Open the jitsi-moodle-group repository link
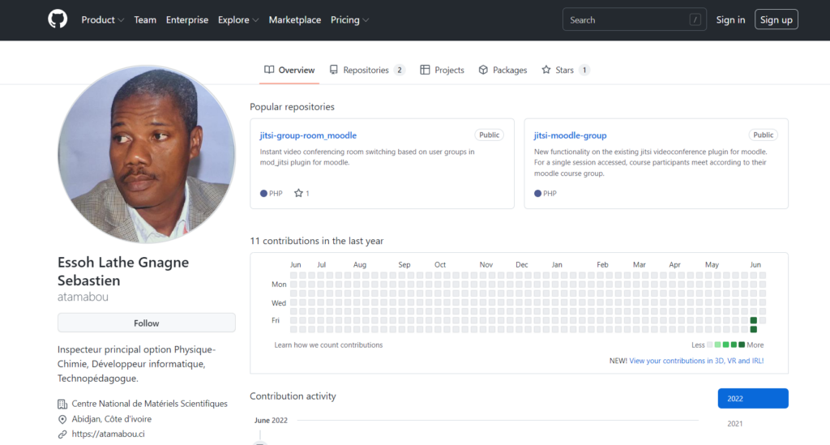The width and height of the screenshot is (830, 445). click(570, 135)
